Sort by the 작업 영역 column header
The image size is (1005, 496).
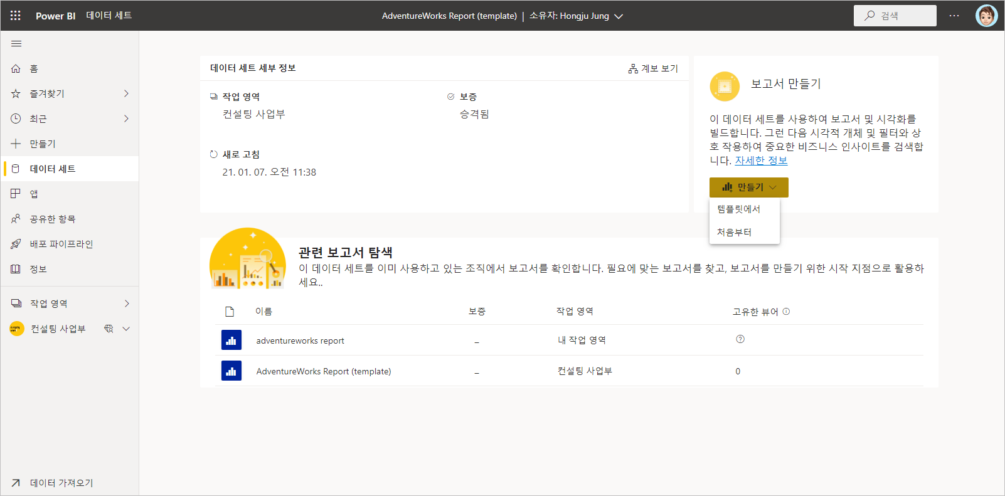point(575,312)
